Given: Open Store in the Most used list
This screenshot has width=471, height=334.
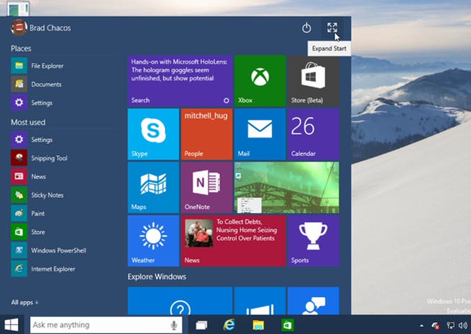Looking at the screenshot, I should tap(28, 232).
